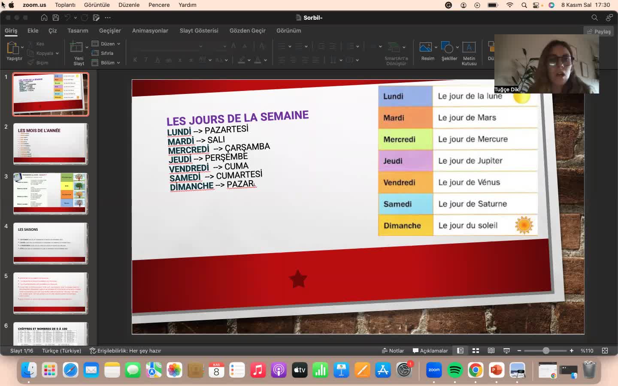Screen dimensions: 618x386
Task: Click the Yapıştır paste icon
Action: pyautogui.click(x=13, y=48)
